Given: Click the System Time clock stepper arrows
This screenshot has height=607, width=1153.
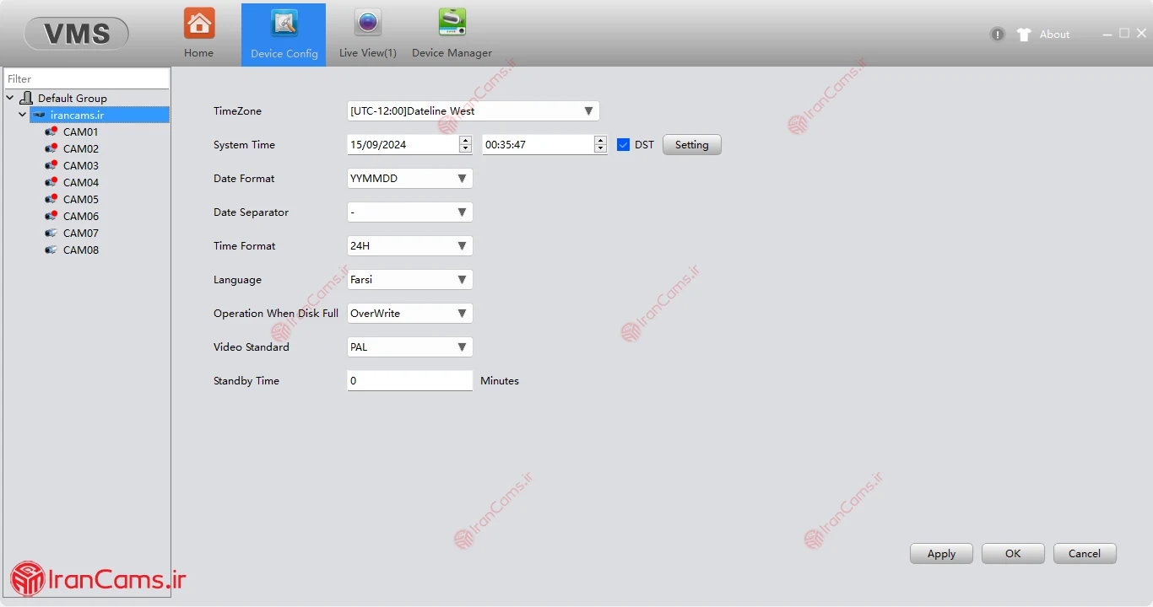Looking at the screenshot, I should pos(600,145).
